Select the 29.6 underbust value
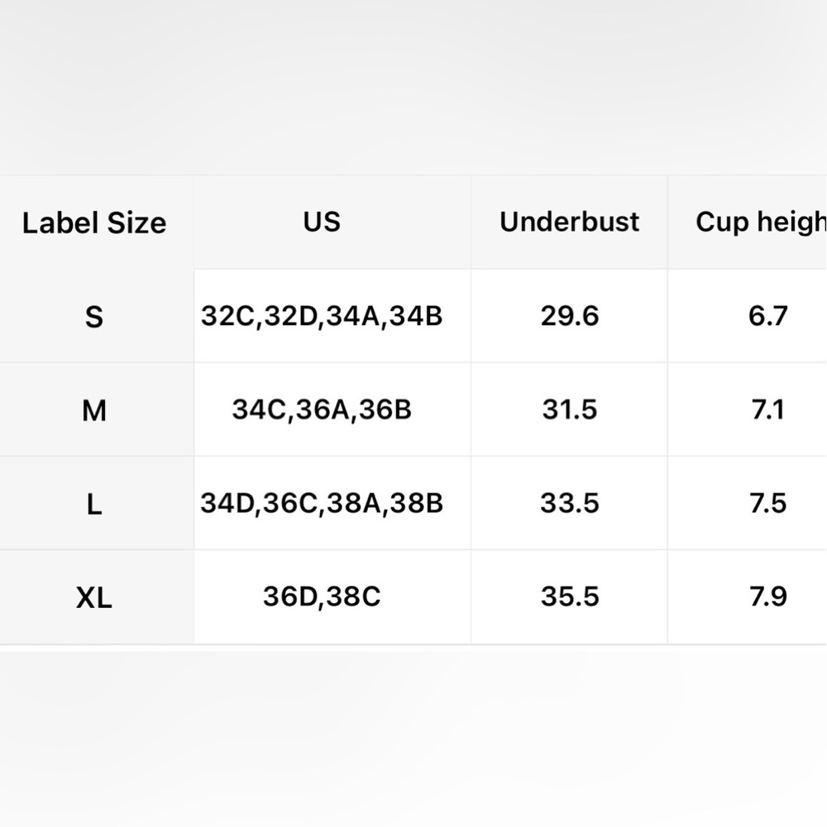Screen dimensions: 827x827 (x=570, y=316)
